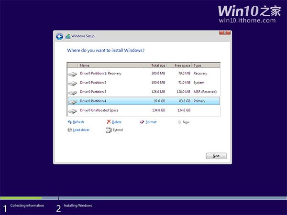Open the Load driver link
The image size is (287, 215).
[81, 130]
